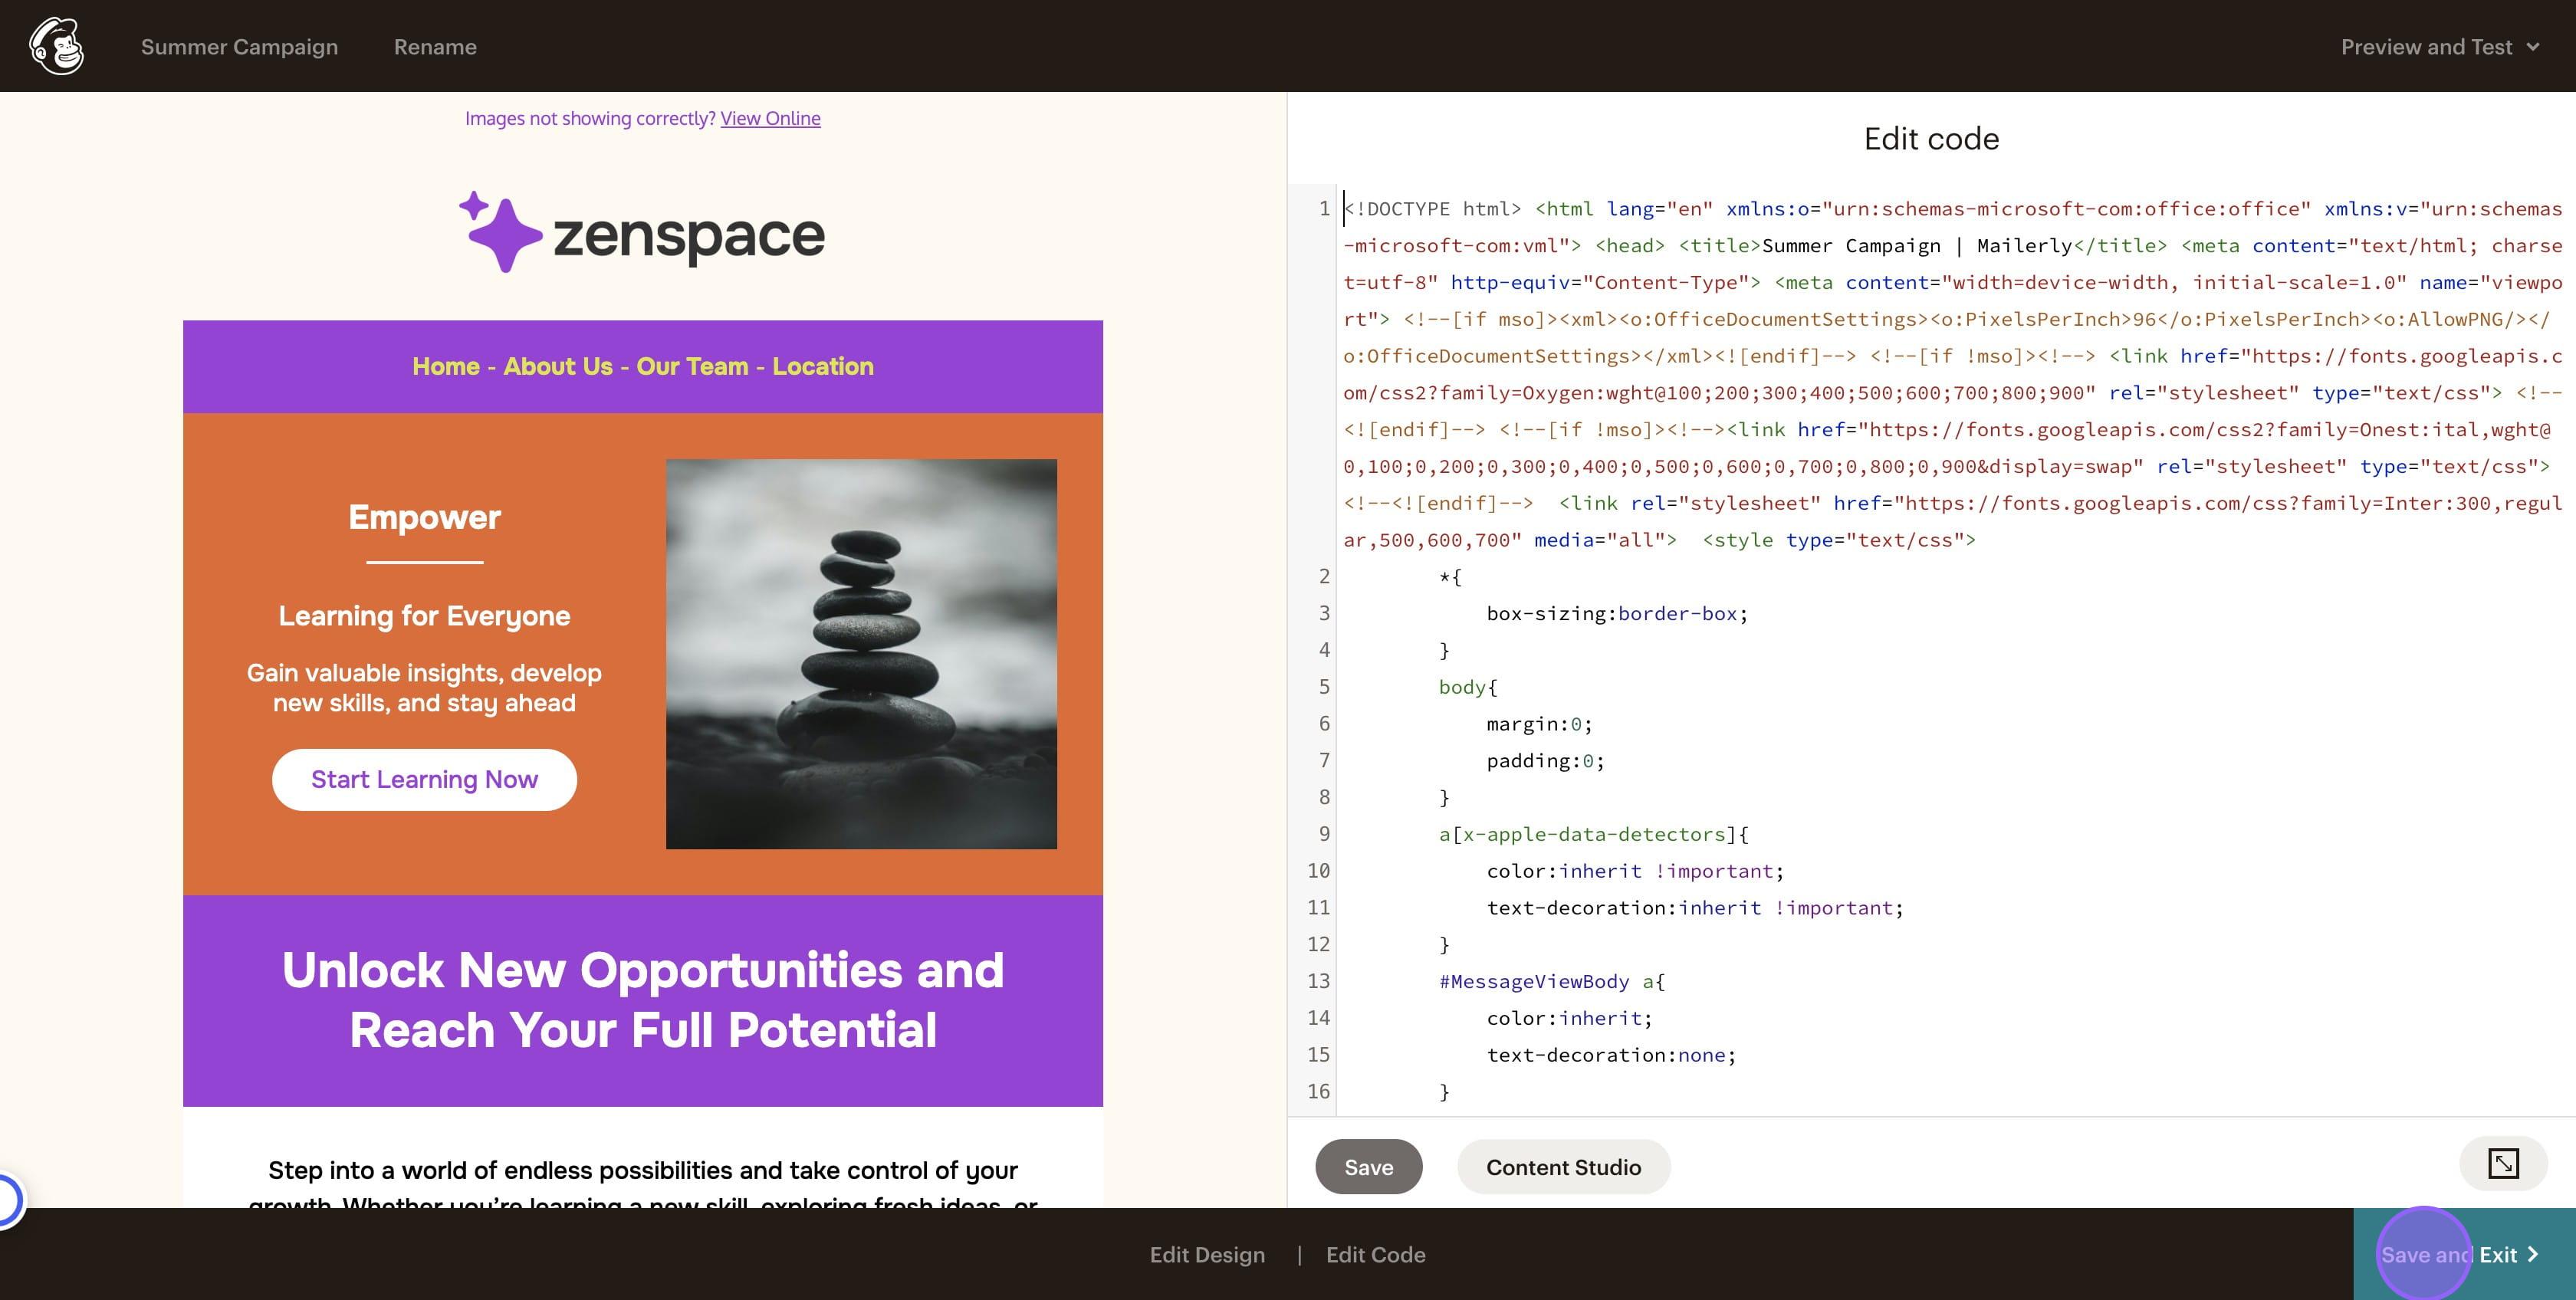Click the stacked stones image
Screen dimensions: 2576x1300
click(861, 653)
